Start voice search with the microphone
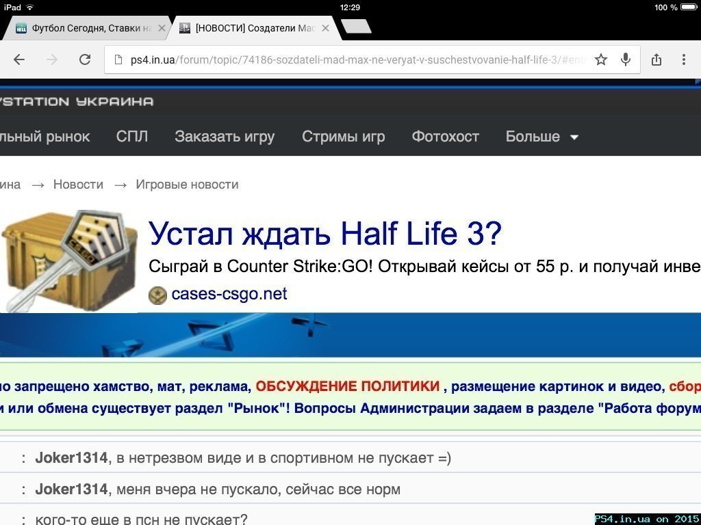Viewport: 701px width, 525px height. point(626,59)
